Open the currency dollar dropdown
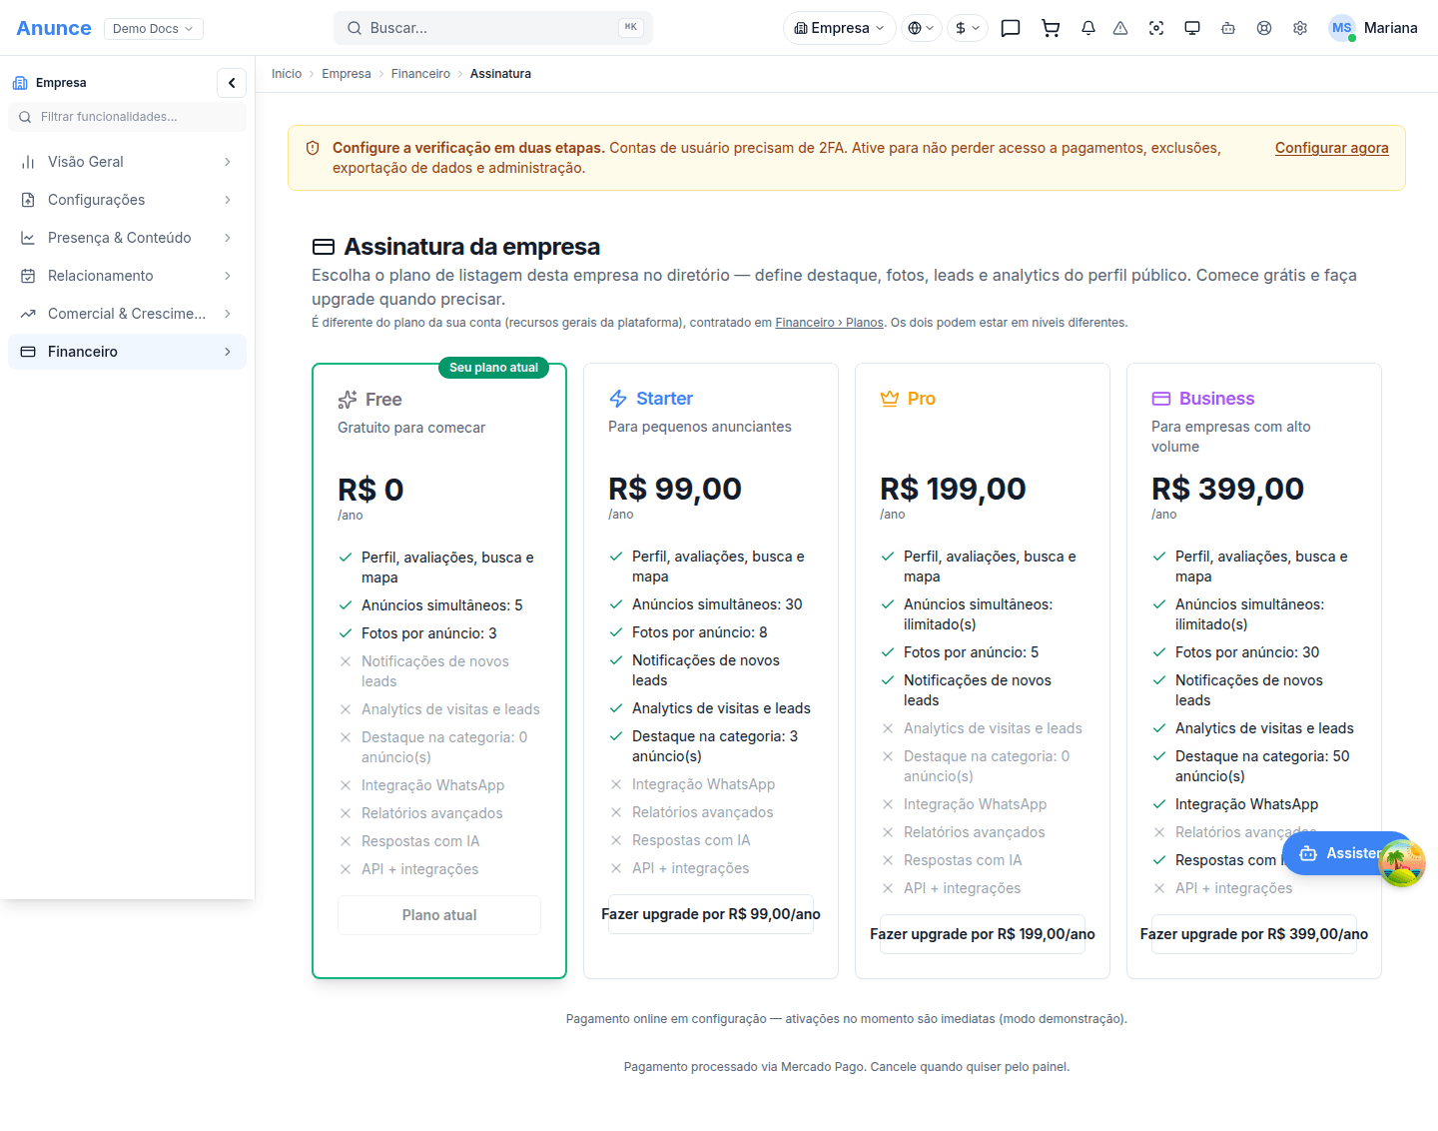Viewport: 1438px width, 1131px height. 968,28
